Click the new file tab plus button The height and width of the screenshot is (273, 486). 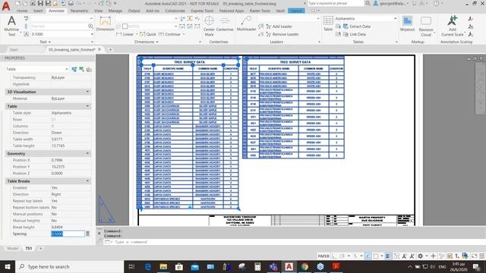pos(110,49)
